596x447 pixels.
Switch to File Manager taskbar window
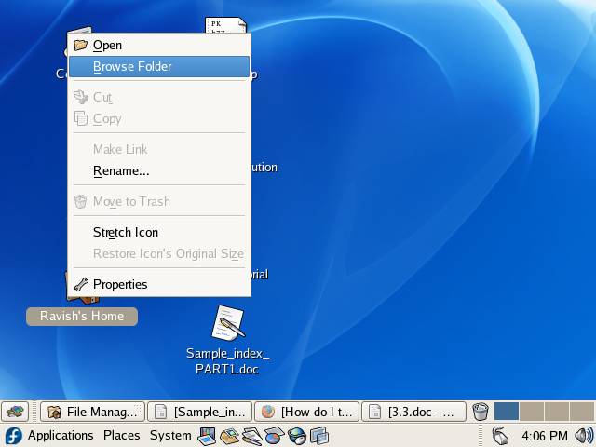[x=92, y=412]
